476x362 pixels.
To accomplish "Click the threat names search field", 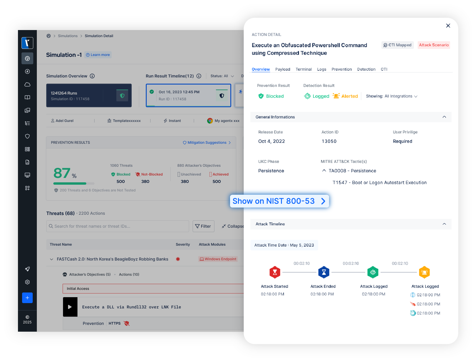I will coord(118,226).
